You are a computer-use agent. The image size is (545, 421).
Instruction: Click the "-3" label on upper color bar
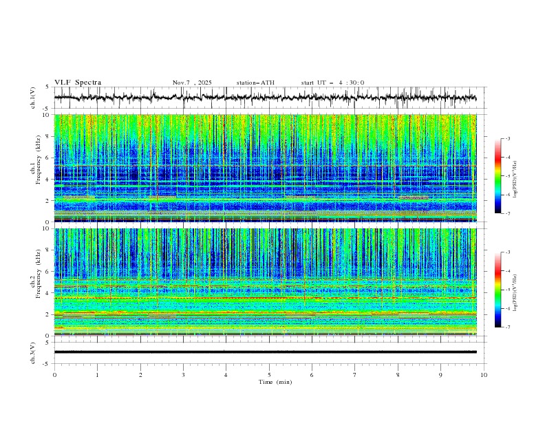click(x=507, y=138)
